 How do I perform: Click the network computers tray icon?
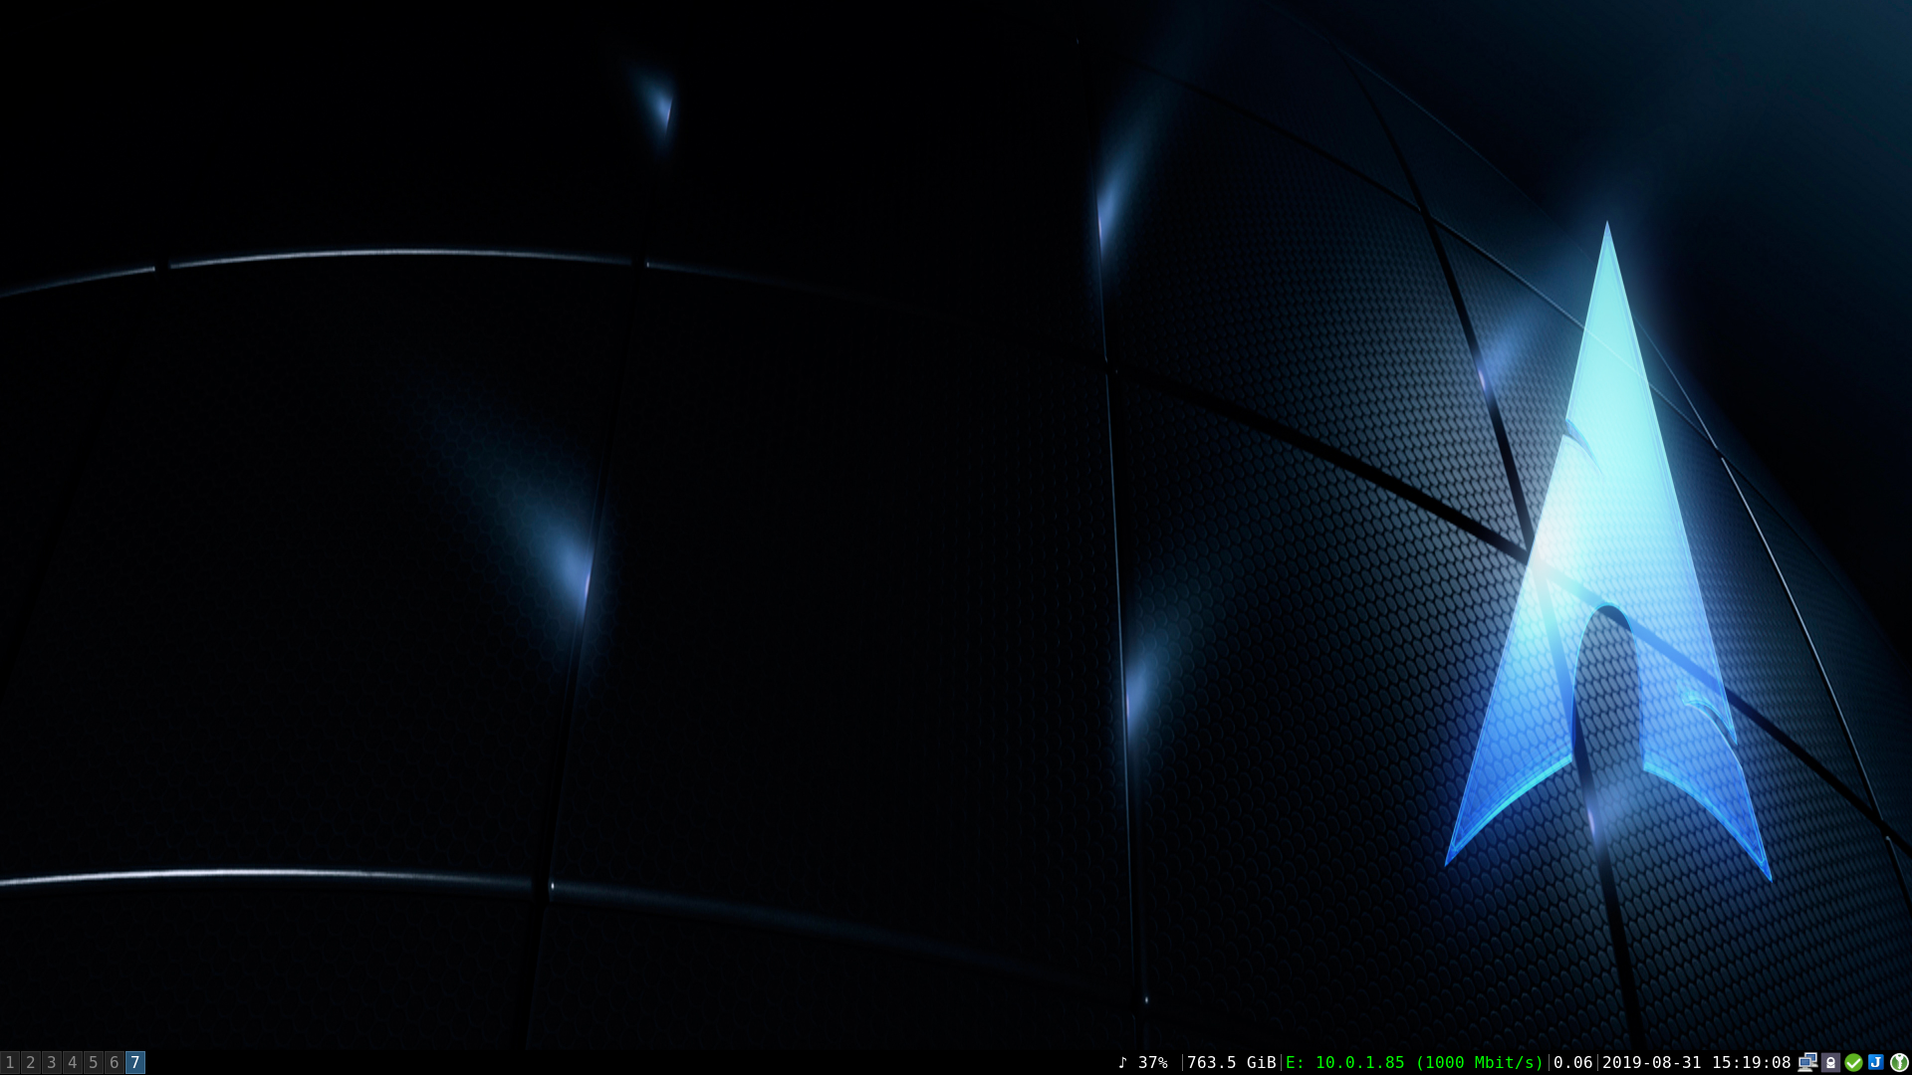(1807, 1062)
